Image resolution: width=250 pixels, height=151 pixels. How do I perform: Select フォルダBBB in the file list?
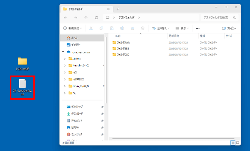(x=123, y=49)
